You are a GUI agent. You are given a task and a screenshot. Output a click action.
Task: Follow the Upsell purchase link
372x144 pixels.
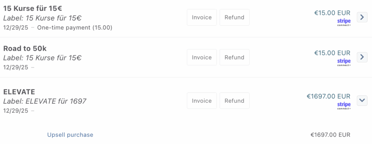(x=70, y=135)
